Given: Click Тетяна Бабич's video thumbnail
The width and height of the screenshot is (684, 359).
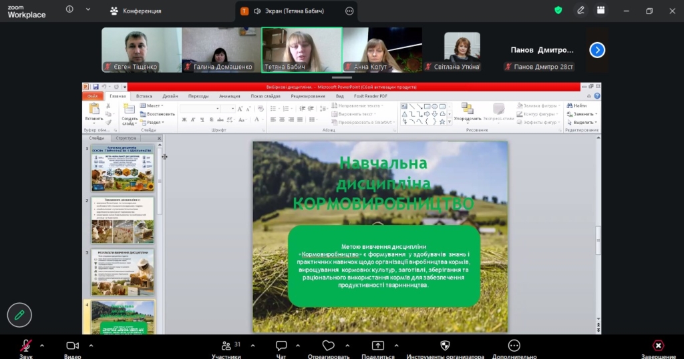Looking at the screenshot, I should [301, 49].
